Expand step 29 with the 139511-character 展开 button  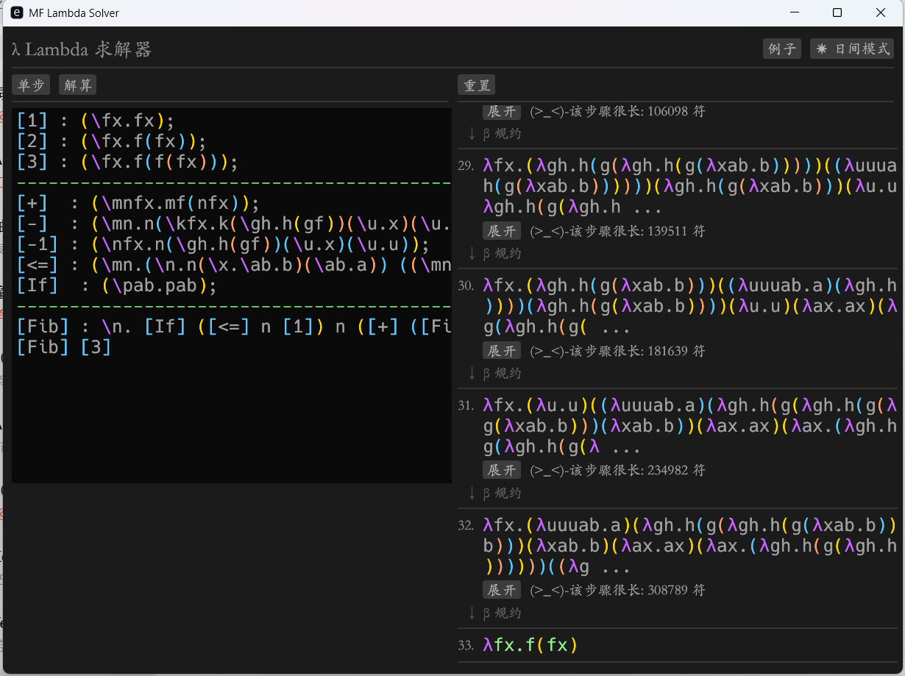(x=502, y=231)
